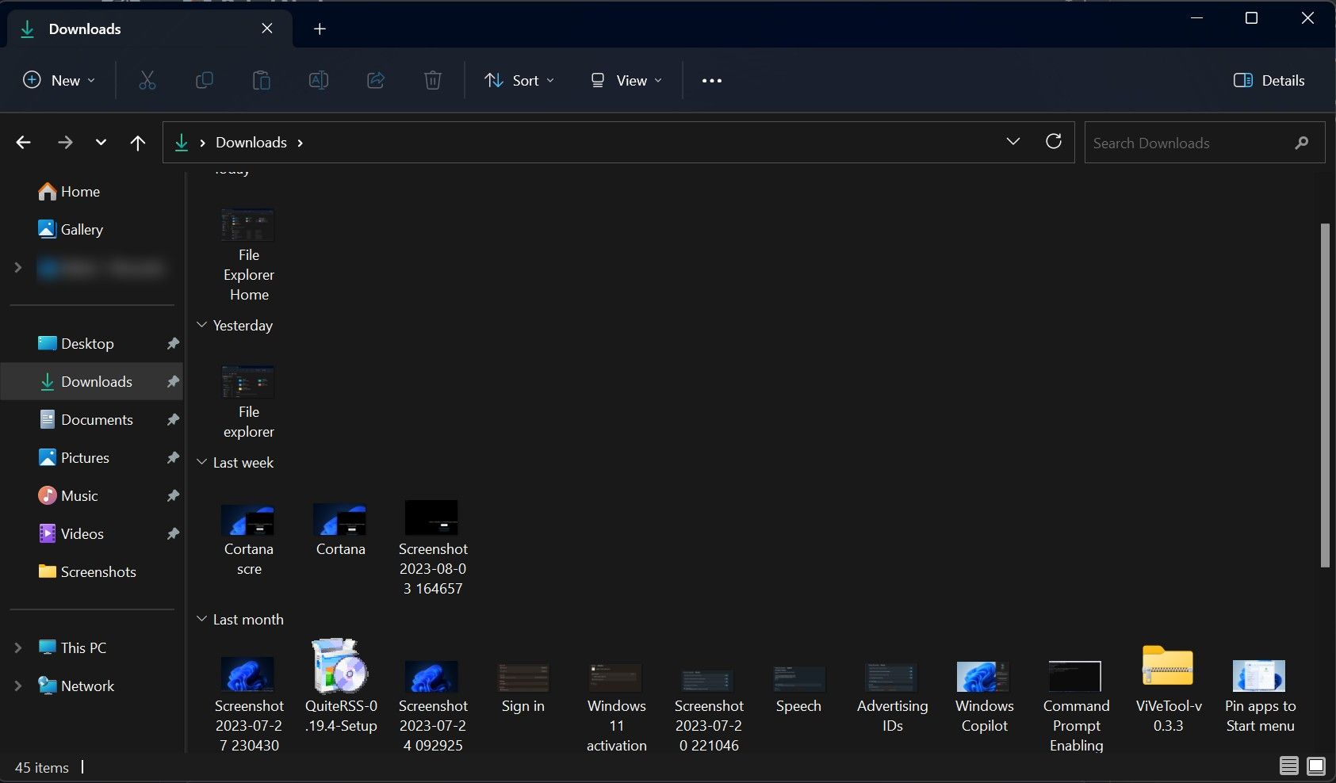Click the Share icon
The image size is (1336, 783).
point(375,80)
